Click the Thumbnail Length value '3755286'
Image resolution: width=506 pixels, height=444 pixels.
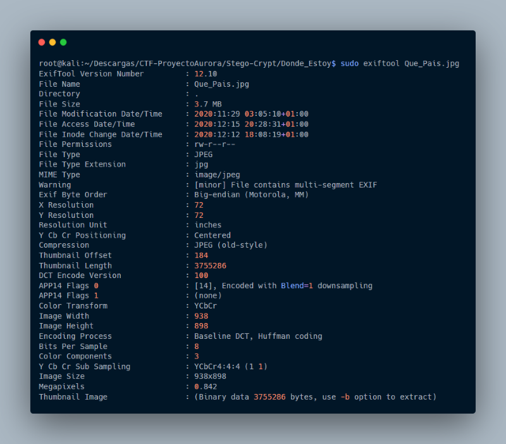pos(210,265)
